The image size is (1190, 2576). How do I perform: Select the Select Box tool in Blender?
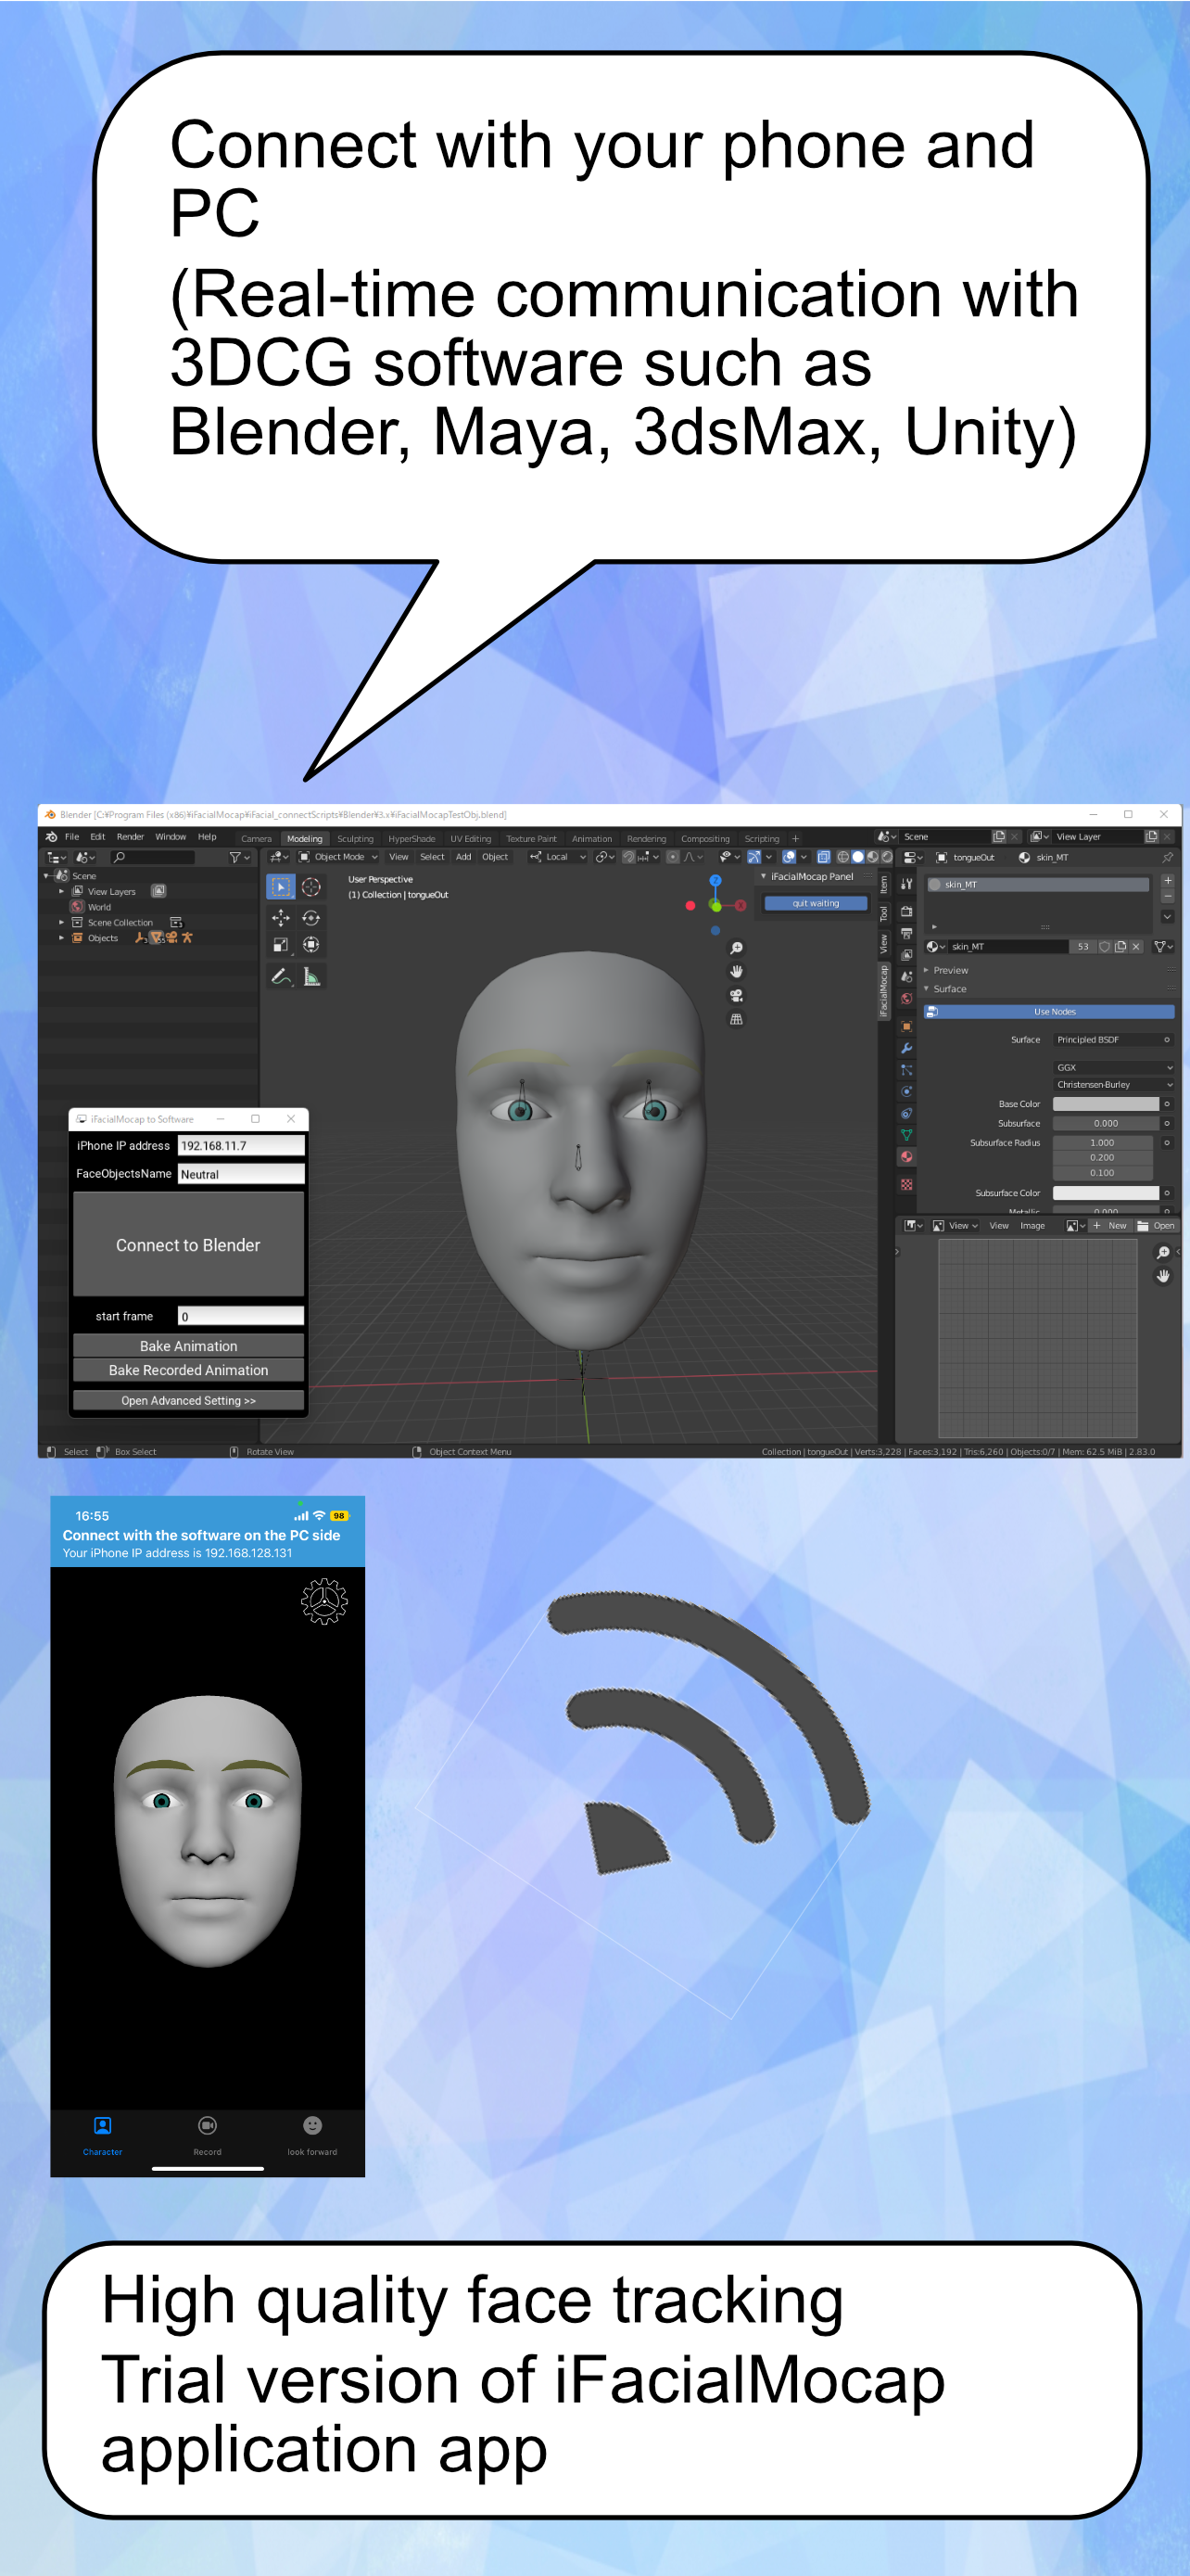click(281, 887)
